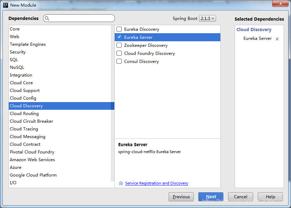Select the Web category
Viewport: 291px width, 208px height.
pos(60,37)
